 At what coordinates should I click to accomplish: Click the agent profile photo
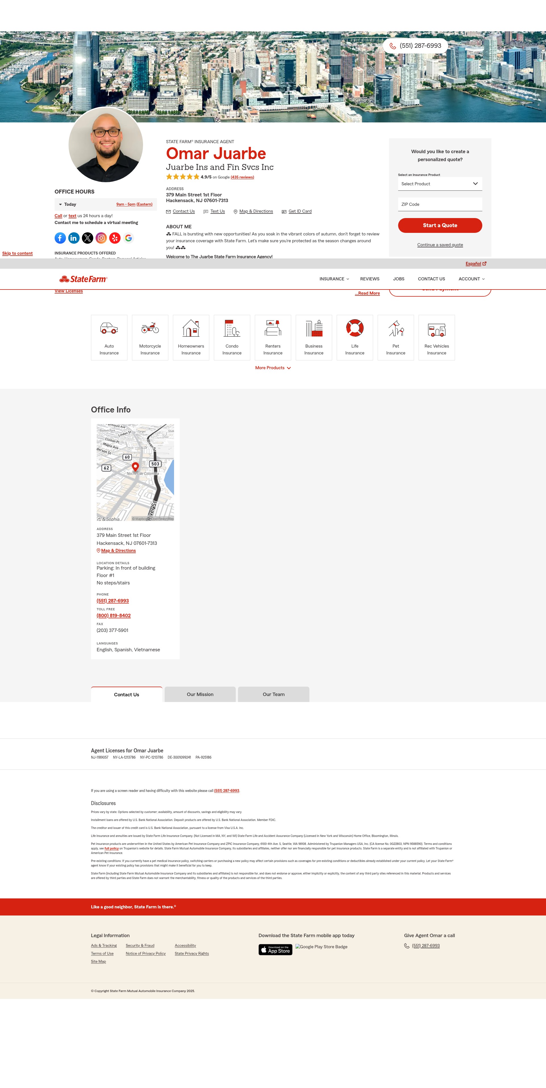[x=106, y=144]
